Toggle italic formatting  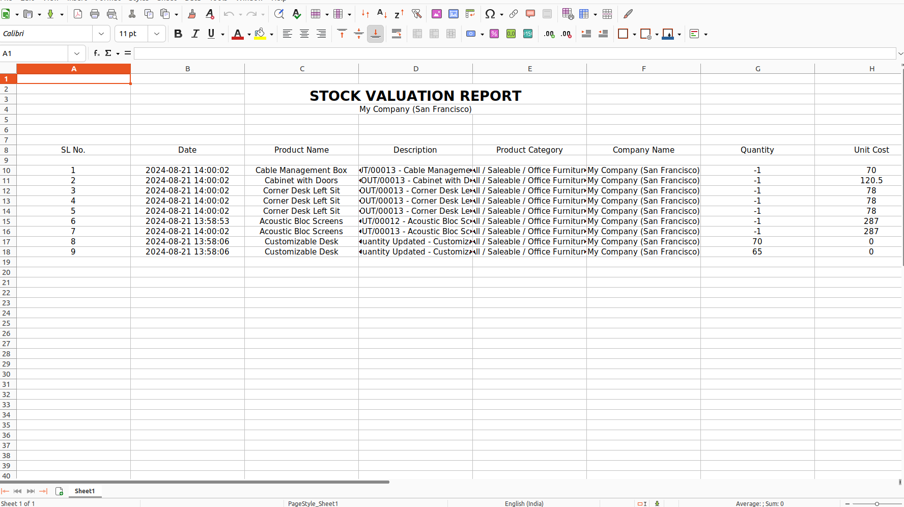tap(195, 34)
